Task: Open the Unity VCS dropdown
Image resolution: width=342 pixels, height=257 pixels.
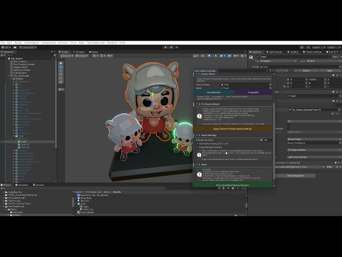Action: tap(28, 47)
